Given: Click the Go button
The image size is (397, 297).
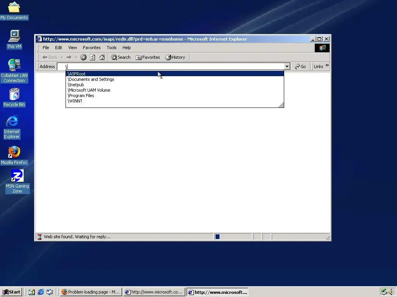Looking at the screenshot, I should click(x=300, y=67).
